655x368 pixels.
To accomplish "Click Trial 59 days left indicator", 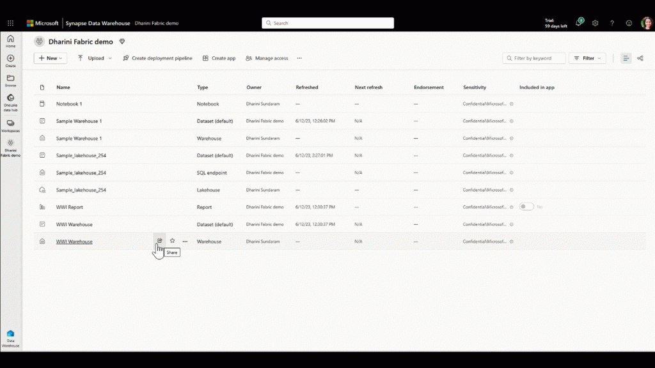I will [556, 24].
